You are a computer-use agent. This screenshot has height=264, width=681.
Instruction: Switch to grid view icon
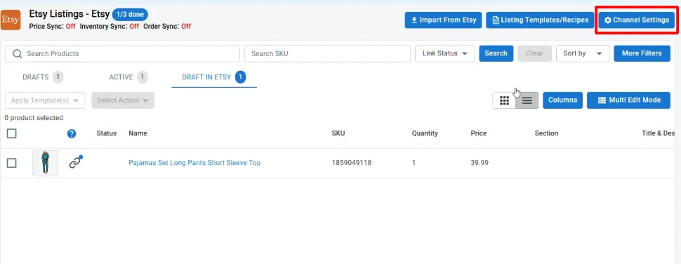[x=504, y=100]
